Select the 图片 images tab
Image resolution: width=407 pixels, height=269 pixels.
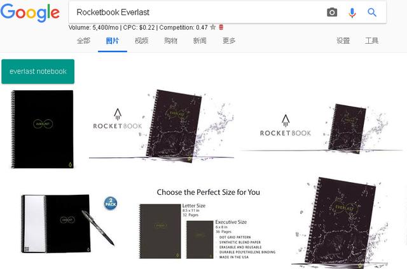click(x=113, y=41)
